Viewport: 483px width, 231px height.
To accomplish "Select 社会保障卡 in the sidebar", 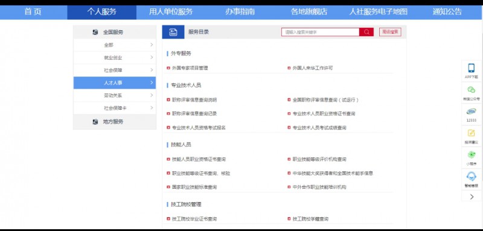I will [115, 108].
